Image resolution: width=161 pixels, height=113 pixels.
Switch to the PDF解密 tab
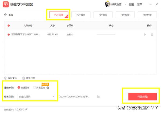tap(147, 15)
